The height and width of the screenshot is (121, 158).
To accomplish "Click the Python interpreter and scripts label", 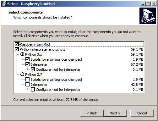I will 42,49.
